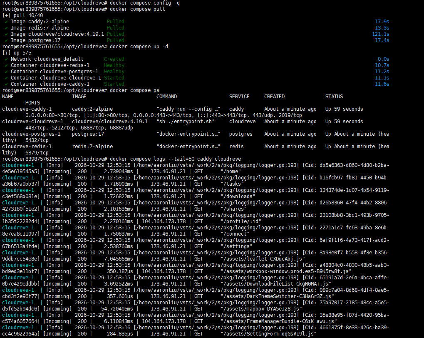Click the "caddy run --config …" command cell
The width and height of the screenshot is (424, 338).
click(188, 109)
